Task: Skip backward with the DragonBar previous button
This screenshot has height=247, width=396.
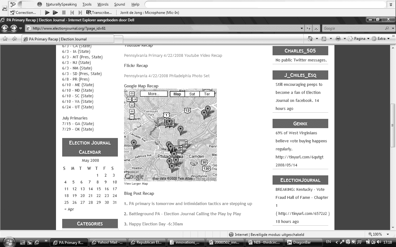Action: pos(72,13)
